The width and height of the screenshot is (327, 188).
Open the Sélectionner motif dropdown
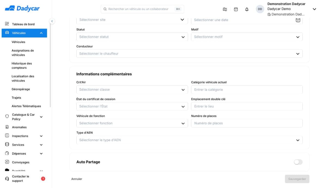coord(247,37)
